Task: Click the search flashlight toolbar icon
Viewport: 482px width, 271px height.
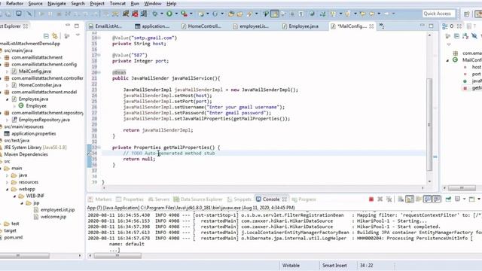Action: point(249,14)
